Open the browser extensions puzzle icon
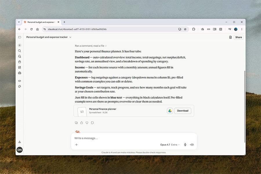 [x=193, y=29]
